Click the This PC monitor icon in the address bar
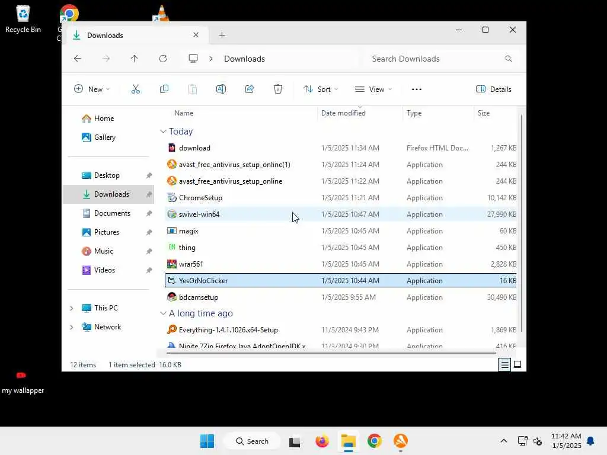The height and width of the screenshot is (455, 607). tap(193, 59)
